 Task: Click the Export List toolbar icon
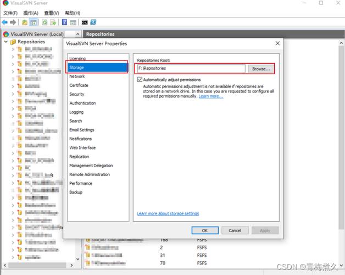(x=53, y=22)
